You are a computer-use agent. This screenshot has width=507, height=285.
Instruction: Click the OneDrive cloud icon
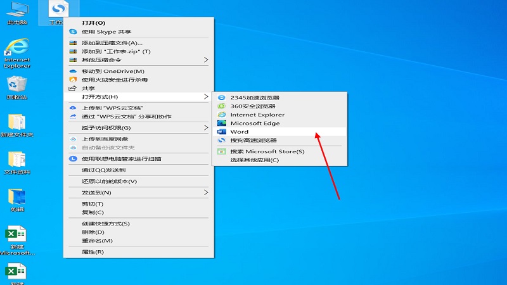tap(73, 71)
